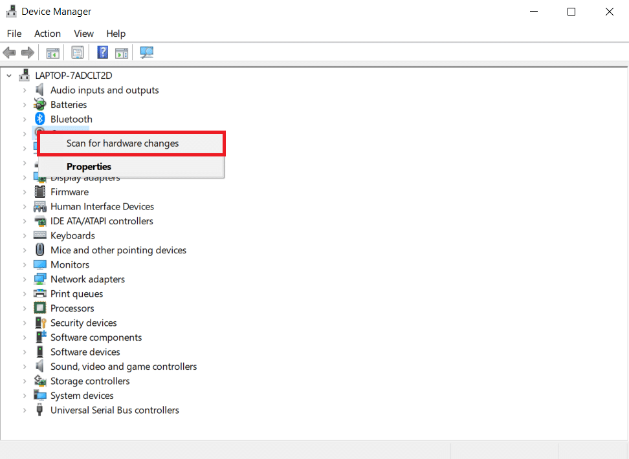Click the Batteries category icon

[x=39, y=104]
